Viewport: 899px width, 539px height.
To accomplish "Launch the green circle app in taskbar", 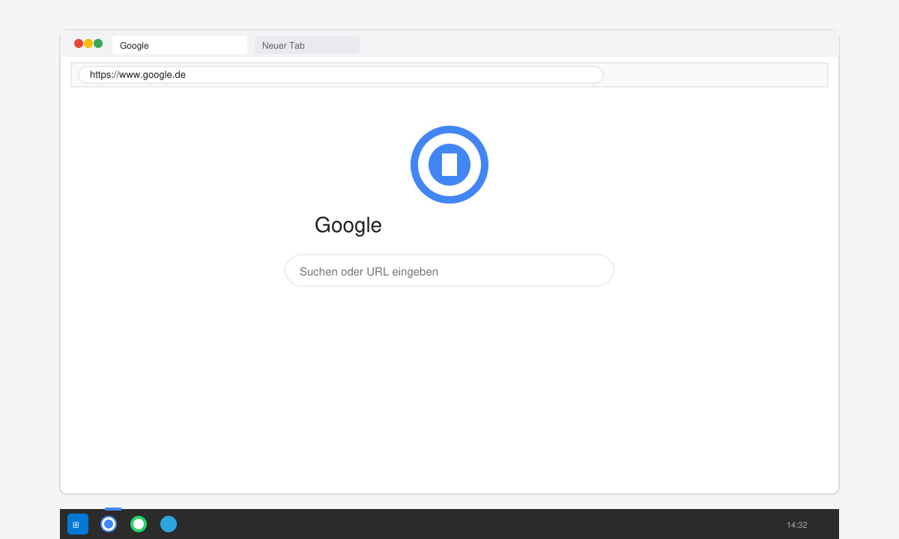I will coord(139,524).
